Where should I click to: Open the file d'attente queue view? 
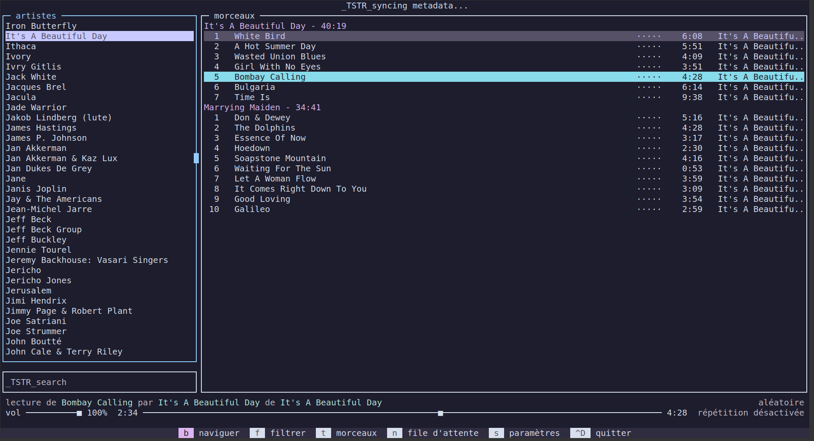pyautogui.click(x=443, y=433)
